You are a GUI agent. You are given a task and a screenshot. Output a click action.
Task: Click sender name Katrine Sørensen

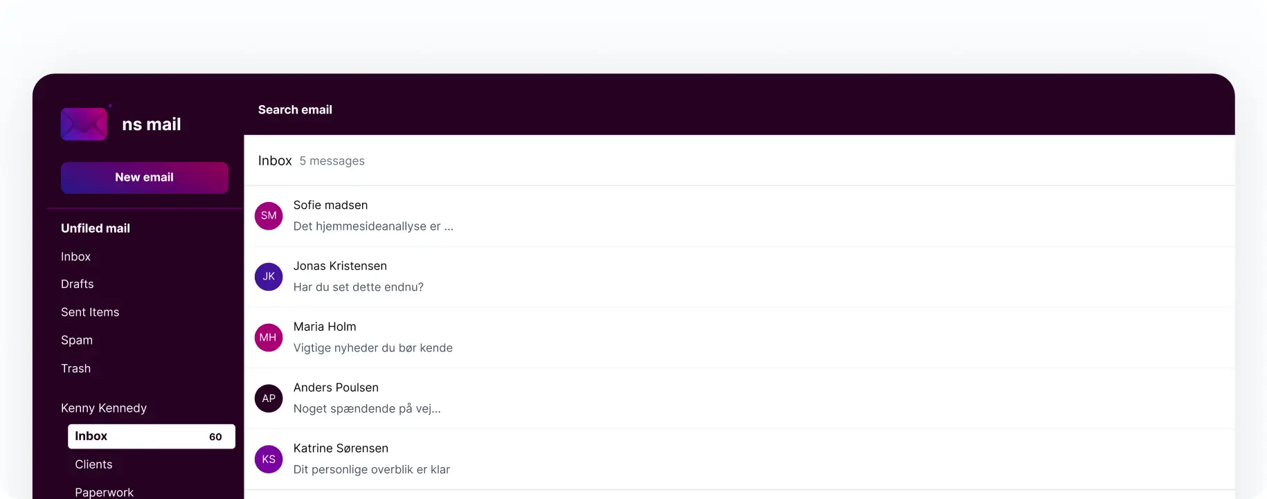[x=341, y=449]
